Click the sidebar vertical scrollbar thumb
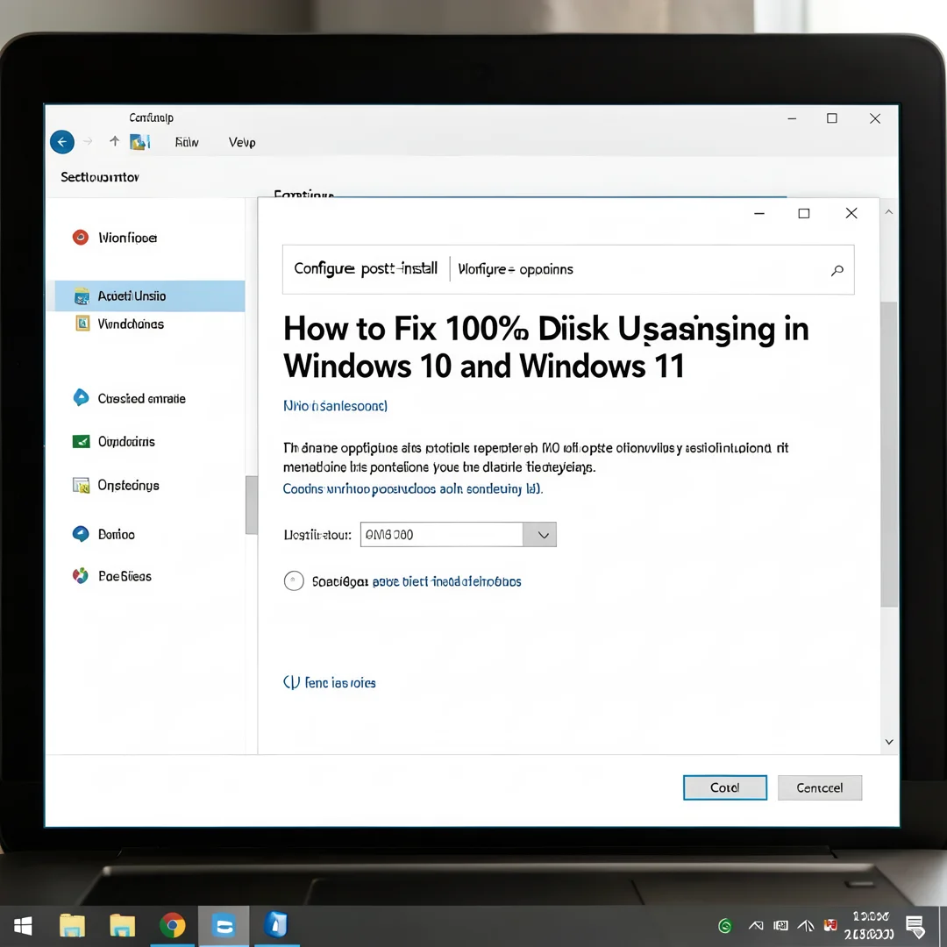Screen dimensions: 947x947 point(252,506)
